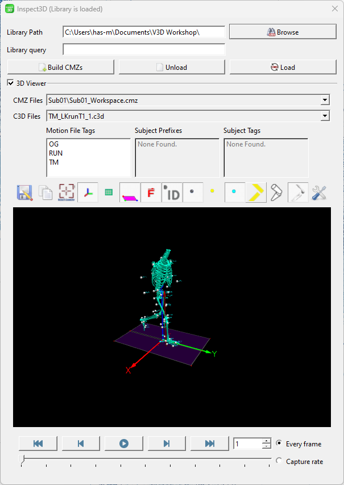This screenshot has width=344, height=485.
Task: Click the frame number input box
Action: (x=248, y=444)
